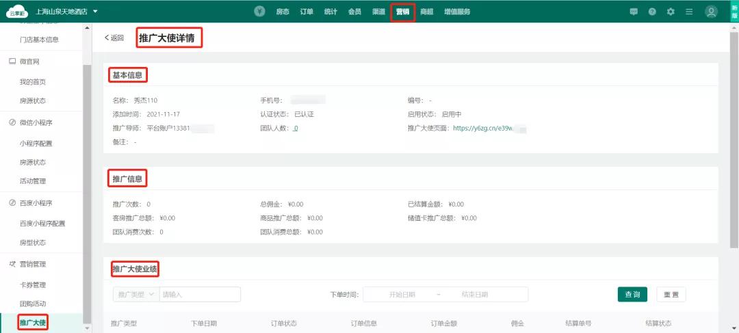Pick the 开始日期 start date field

[402, 295]
